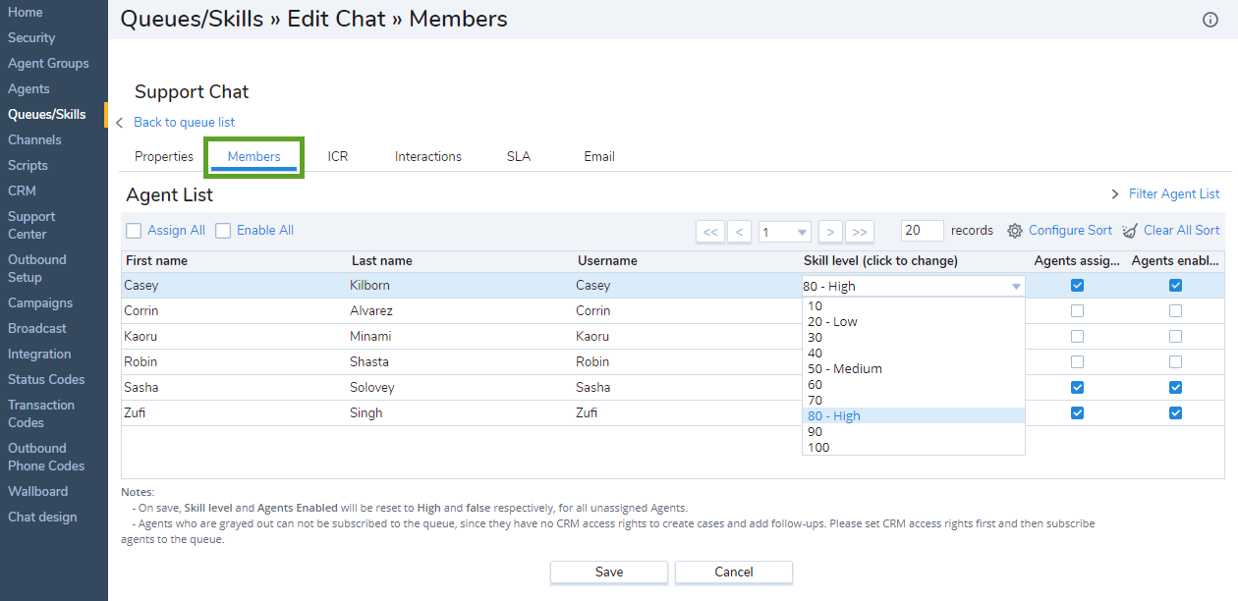Viewport: 1238px width, 601px height.
Task: Open Campaigns in the sidebar
Action: click(x=40, y=303)
